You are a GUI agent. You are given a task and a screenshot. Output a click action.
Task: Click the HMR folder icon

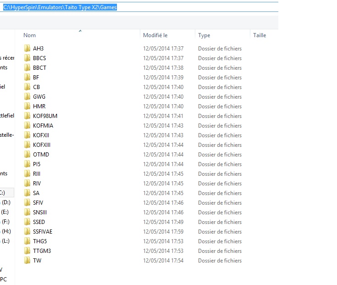pos(27,106)
